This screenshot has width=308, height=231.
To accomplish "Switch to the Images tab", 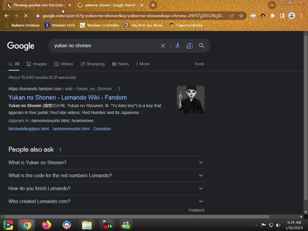I will click(x=37, y=64).
